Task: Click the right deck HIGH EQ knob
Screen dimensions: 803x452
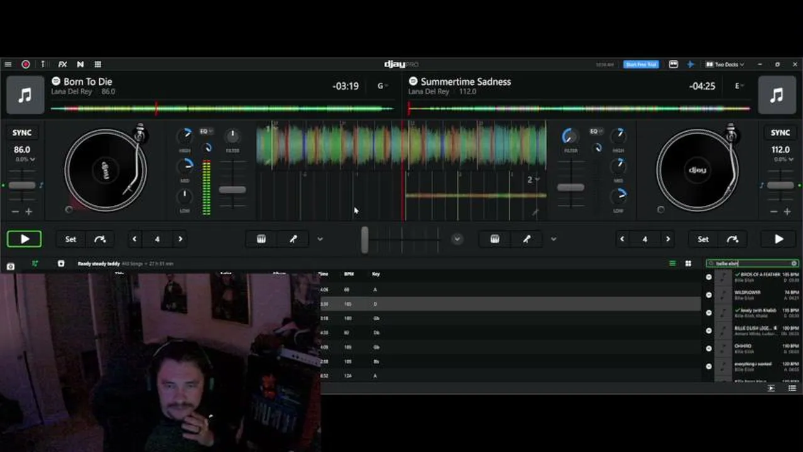Action: tap(619, 136)
